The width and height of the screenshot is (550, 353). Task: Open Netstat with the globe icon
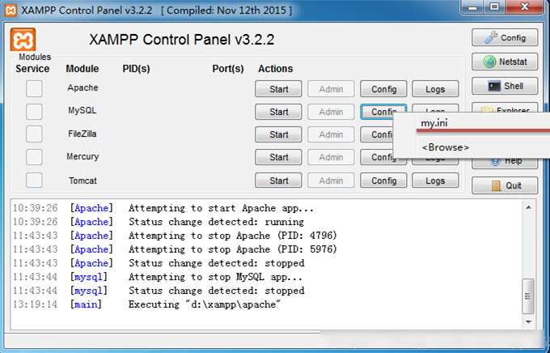coord(505,62)
